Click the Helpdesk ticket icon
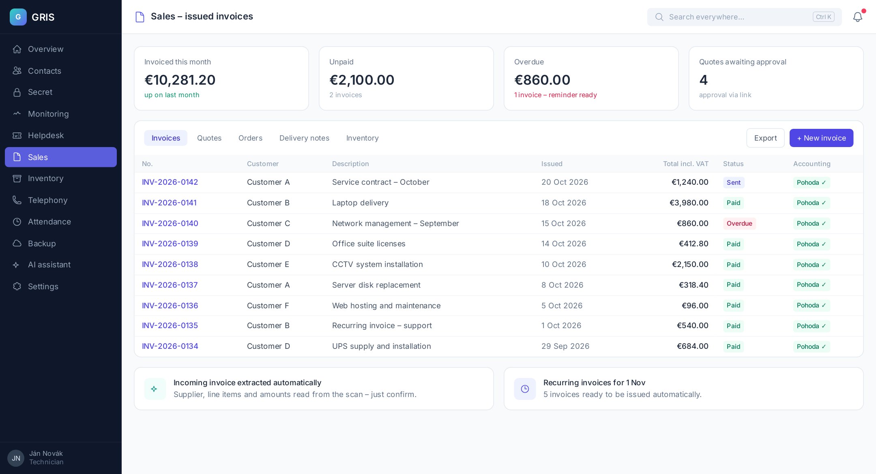This screenshot has width=876, height=474. tap(17, 135)
